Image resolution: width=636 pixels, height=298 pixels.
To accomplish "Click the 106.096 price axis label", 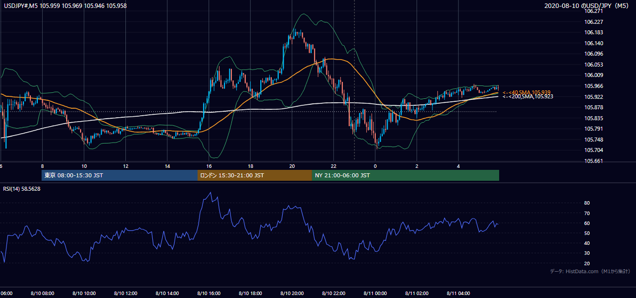I will 594,54.
